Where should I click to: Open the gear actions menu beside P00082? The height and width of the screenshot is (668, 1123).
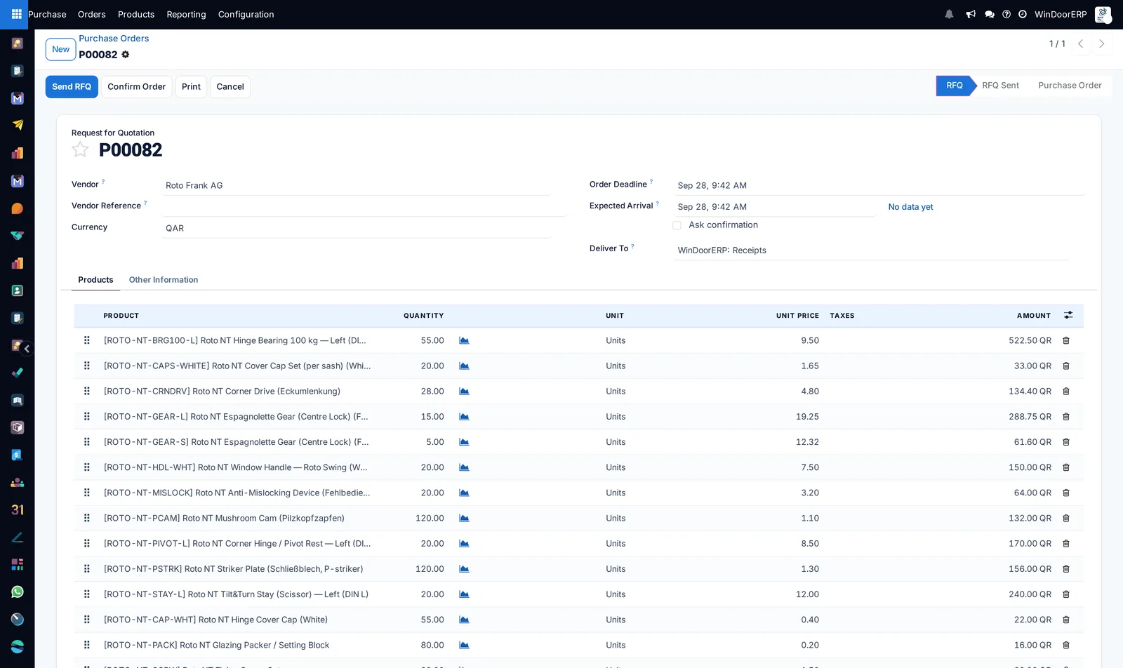click(x=126, y=55)
